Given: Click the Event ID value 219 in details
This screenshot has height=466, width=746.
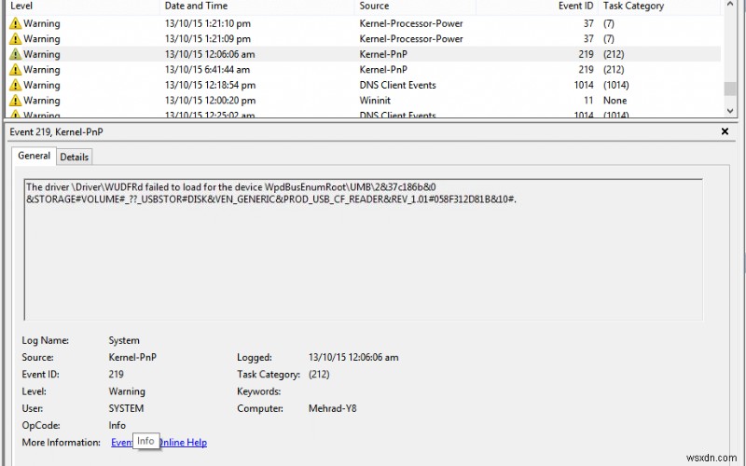Looking at the screenshot, I should pyautogui.click(x=116, y=375).
